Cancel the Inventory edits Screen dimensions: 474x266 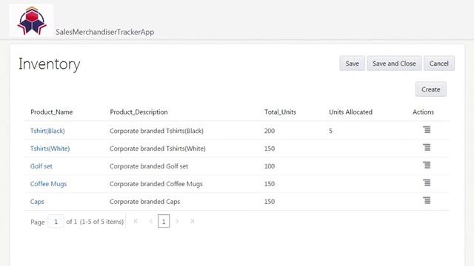tap(439, 64)
